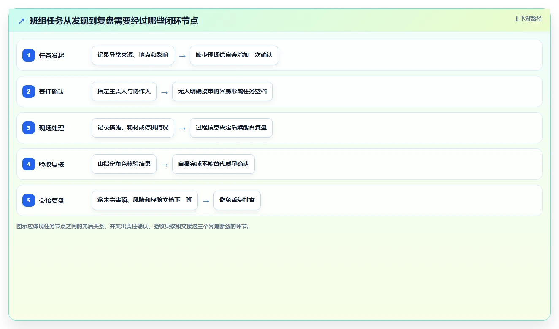Click the 验收复核 step label
Viewport: 559px width, 329px height.
tap(51, 164)
